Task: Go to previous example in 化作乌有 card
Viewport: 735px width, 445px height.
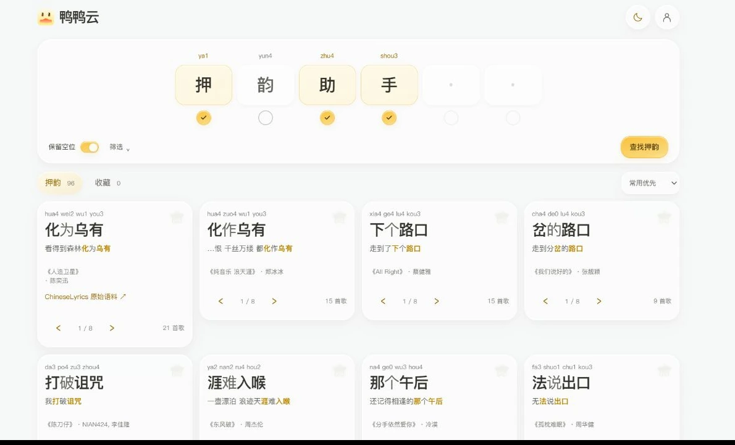Action: [x=220, y=301]
